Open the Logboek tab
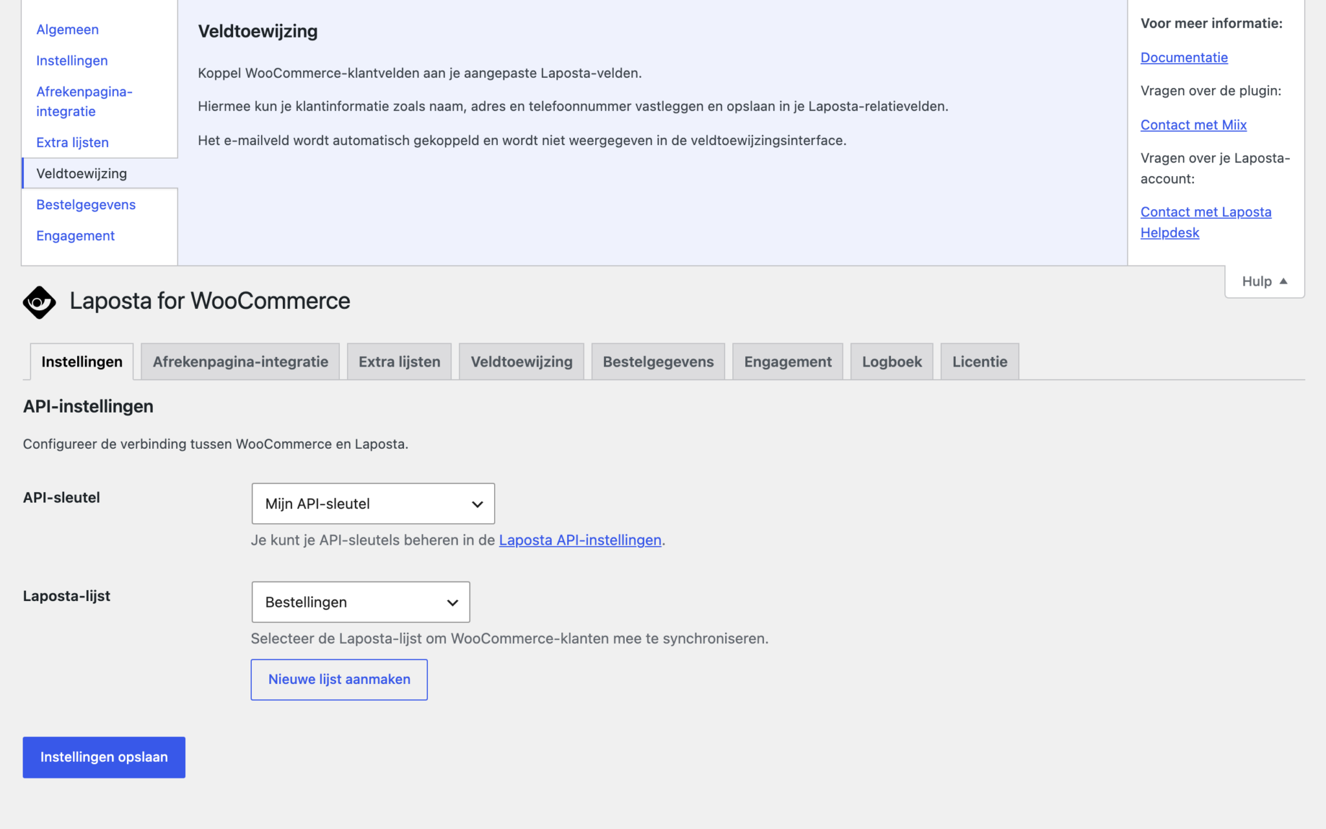The image size is (1326, 829). pyautogui.click(x=892, y=361)
